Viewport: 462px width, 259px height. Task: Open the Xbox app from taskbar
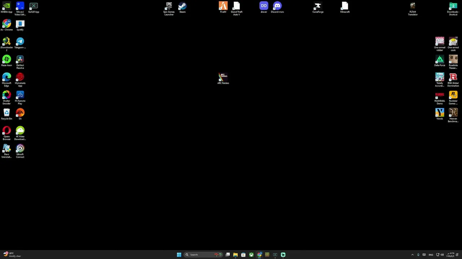(251, 255)
